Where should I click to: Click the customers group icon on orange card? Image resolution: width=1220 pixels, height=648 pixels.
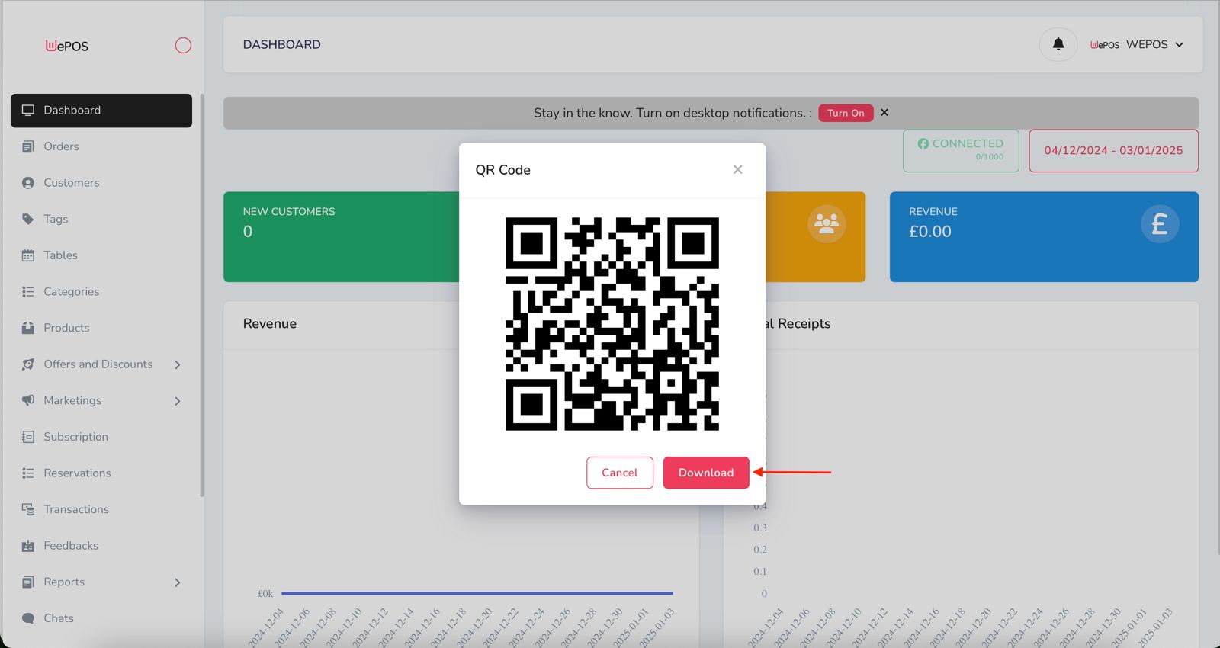tap(827, 224)
